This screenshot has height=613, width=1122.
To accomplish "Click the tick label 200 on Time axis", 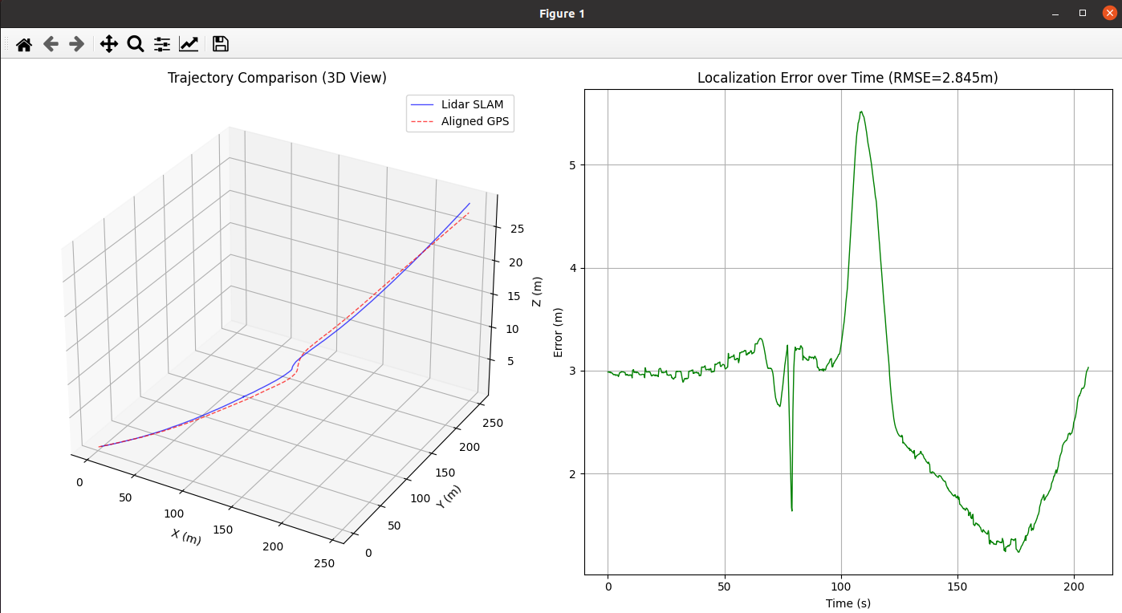I will (x=1075, y=587).
